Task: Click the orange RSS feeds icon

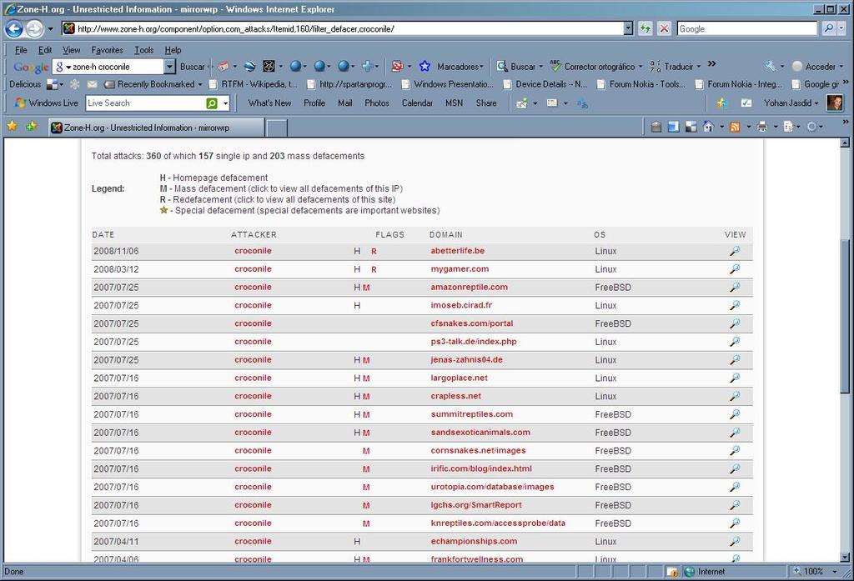Action: coord(735,127)
